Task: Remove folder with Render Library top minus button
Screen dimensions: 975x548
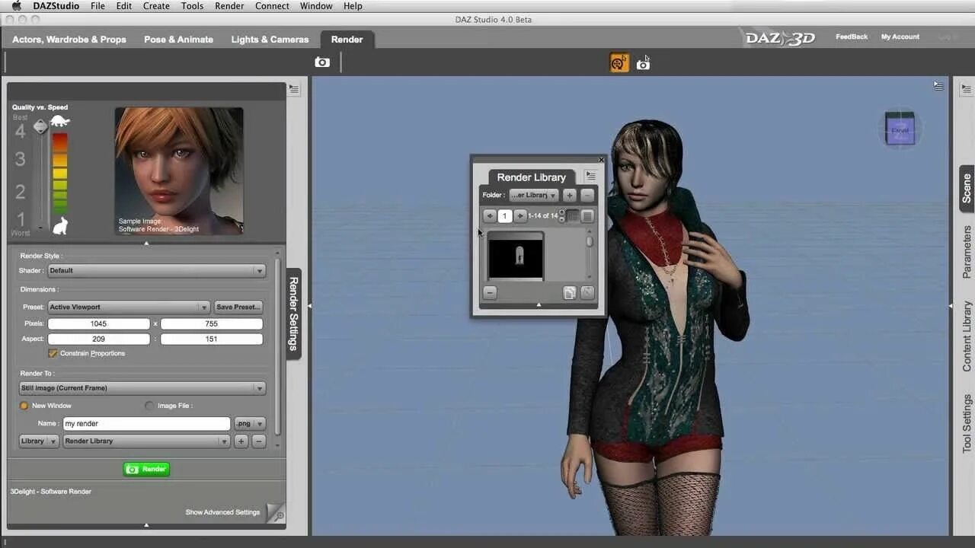Action: 587,196
